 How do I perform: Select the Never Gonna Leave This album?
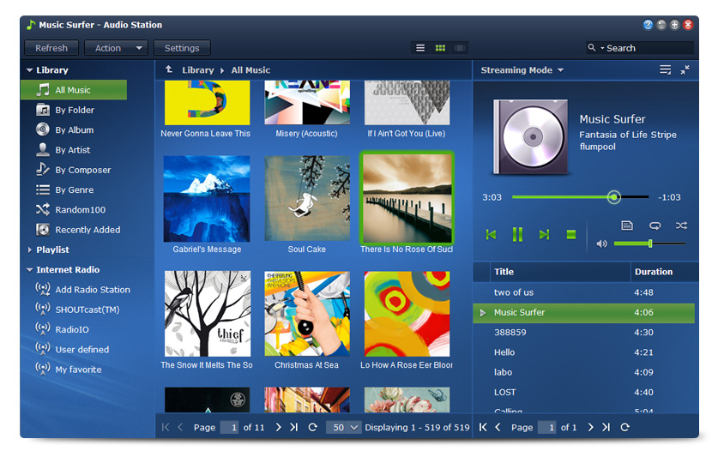pyautogui.click(x=207, y=103)
